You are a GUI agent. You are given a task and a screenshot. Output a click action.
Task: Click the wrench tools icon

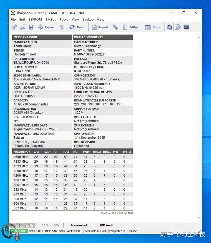(115, 27)
